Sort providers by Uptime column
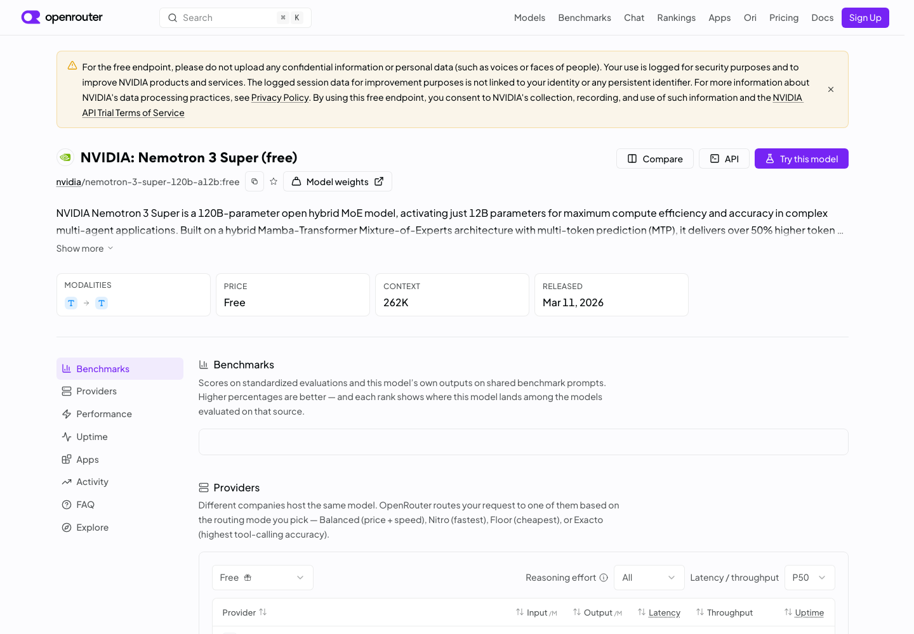 tap(804, 612)
